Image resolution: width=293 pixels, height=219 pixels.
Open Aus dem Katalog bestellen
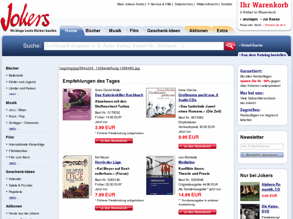[263, 55]
